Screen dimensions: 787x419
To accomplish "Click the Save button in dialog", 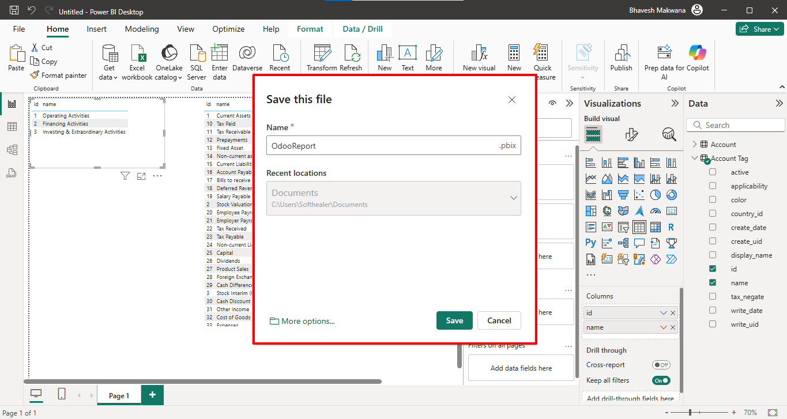I will pos(454,320).
